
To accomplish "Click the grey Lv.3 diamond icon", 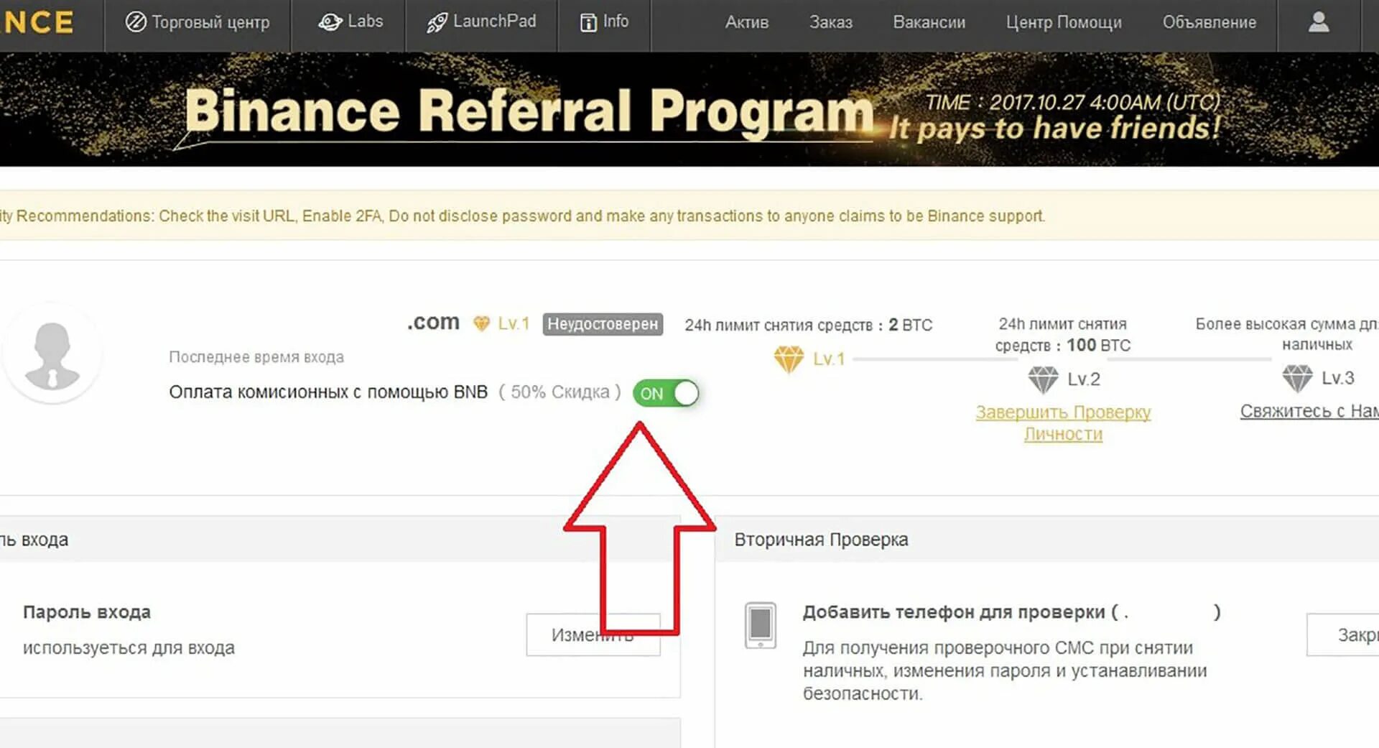I will point(1297,377).
